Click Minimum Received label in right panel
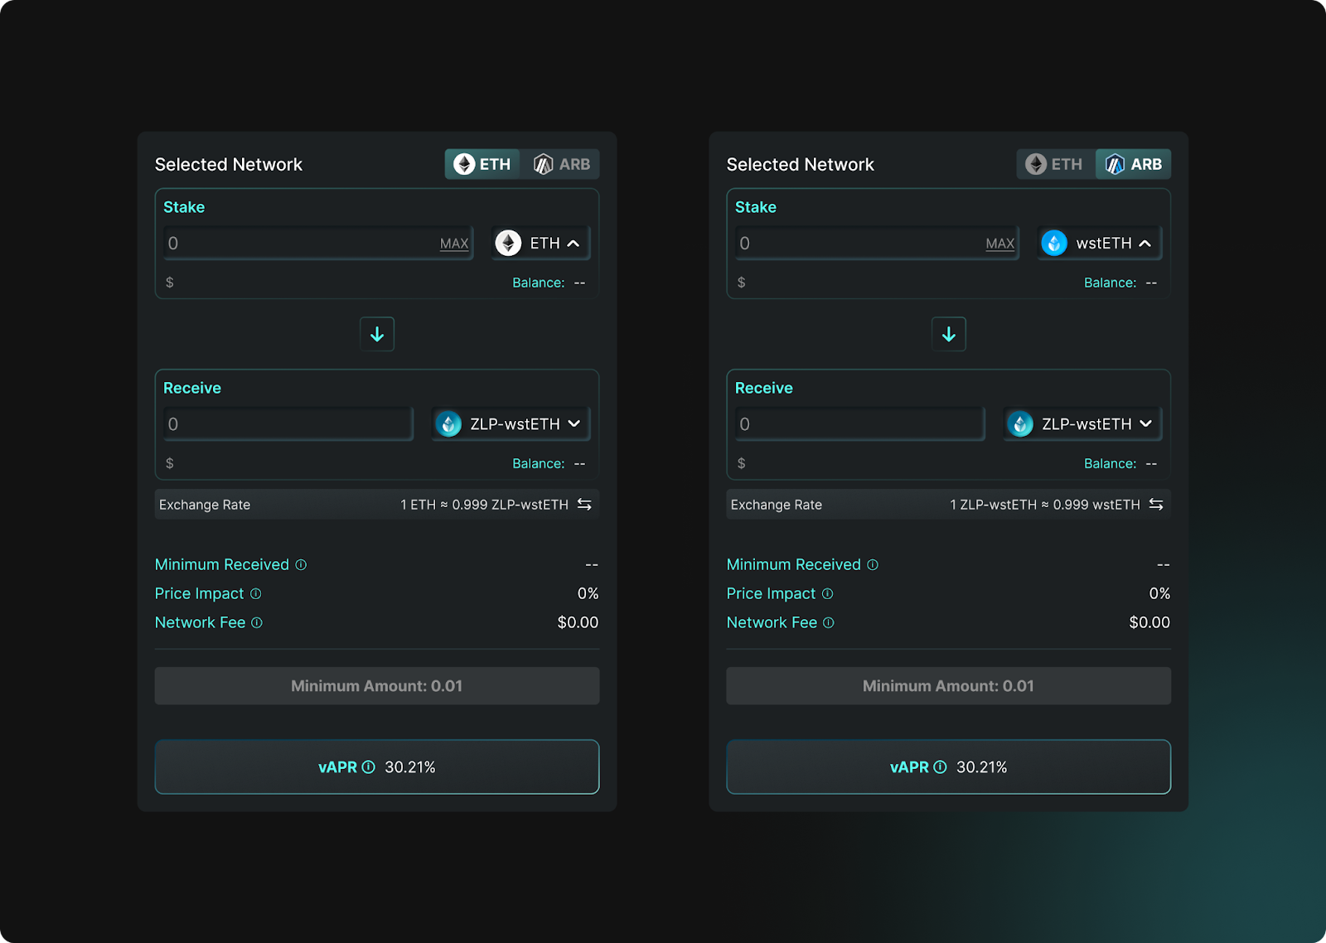 (794, 564)
